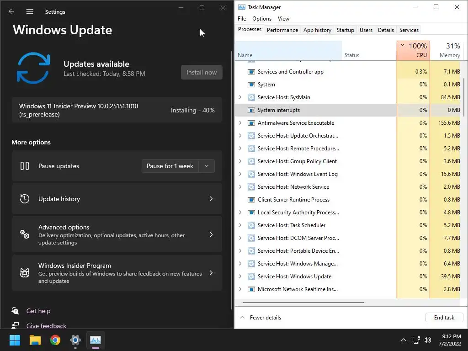
Task: Open the Pause for 1 week dropdown arrow
Action: (x=207, y=166)
